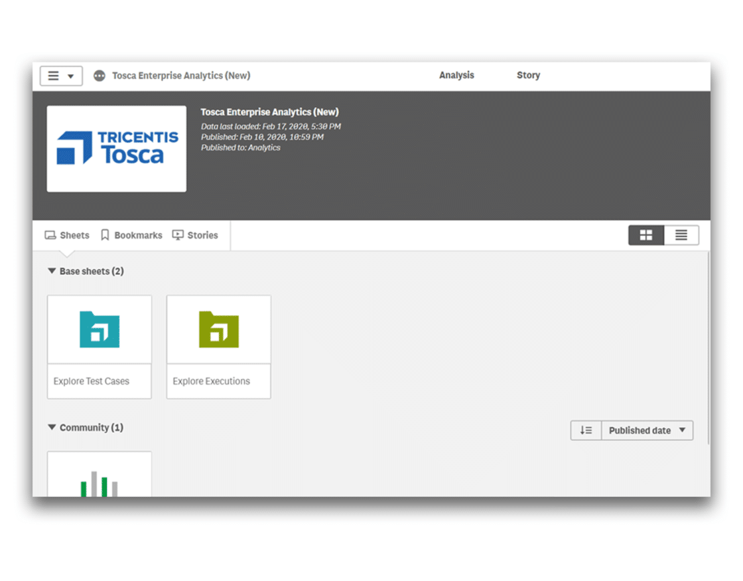Click the vertical scrollbar of the sheets list
This screenshot has height=581, width=743.
pyautogui.click(x=708, y=348)
